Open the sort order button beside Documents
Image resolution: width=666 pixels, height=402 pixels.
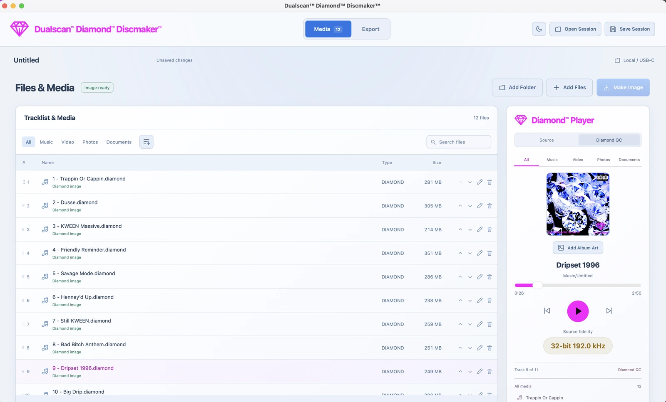pyautogui.click(x=146, y=142)
